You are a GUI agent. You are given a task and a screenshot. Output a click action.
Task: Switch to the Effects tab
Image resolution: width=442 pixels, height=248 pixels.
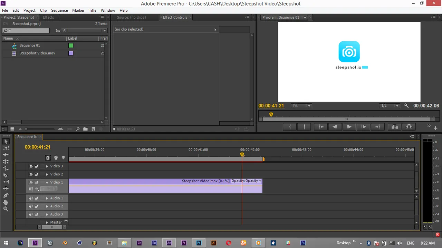pos(48,17)
